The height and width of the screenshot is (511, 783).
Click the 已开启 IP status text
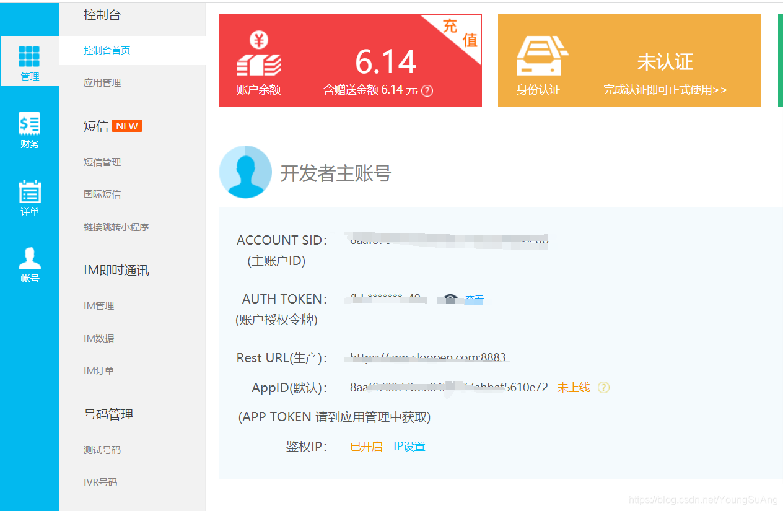(x=366, y=447)
